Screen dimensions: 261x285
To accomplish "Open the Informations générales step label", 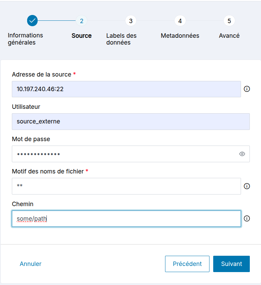I will coord(25,39).
